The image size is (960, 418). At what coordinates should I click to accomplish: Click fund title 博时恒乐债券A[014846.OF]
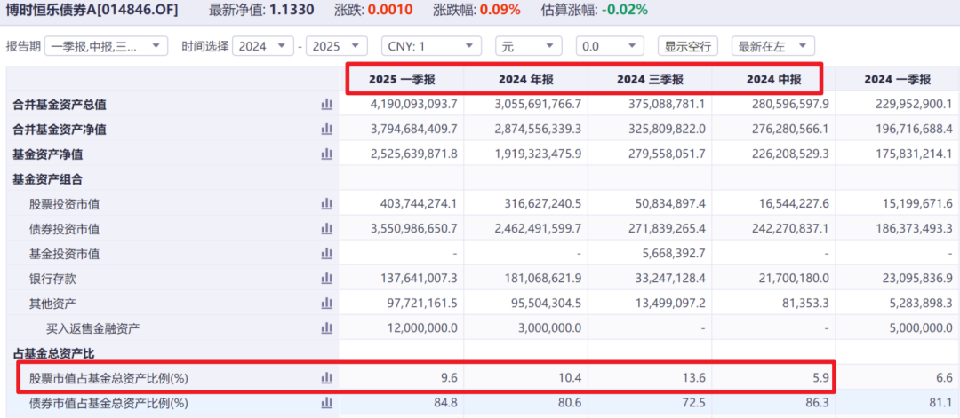click(x=92, y=10)
